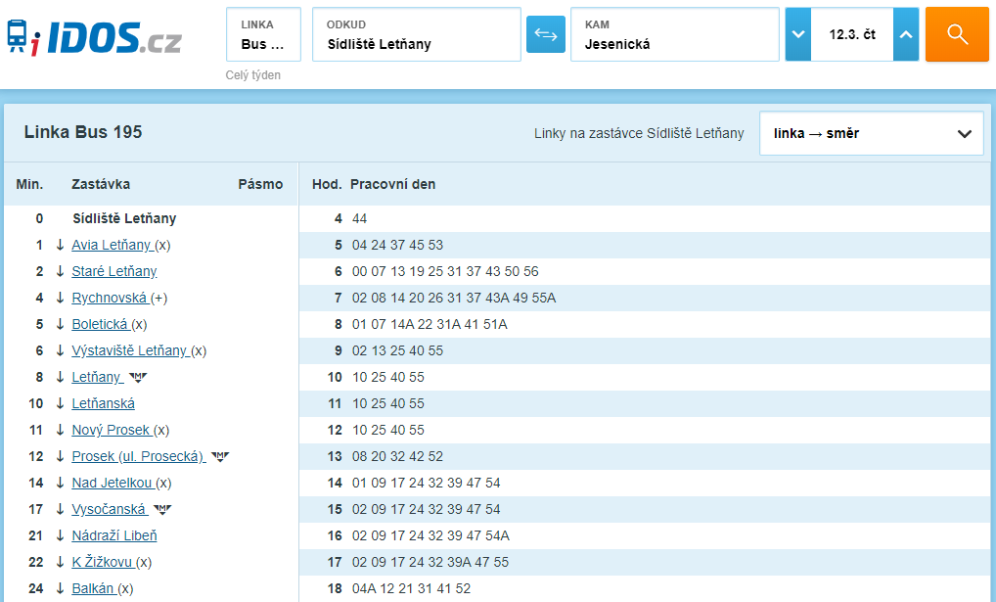Click the Odkud field with Sídliště Letňany
Image resolution: width=996 pixels, height=602 pixels.
(x=417, y=34)
